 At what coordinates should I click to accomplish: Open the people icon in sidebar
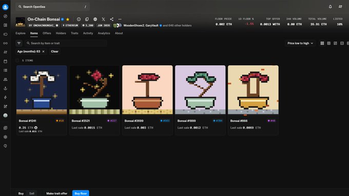tap(5, 79)
